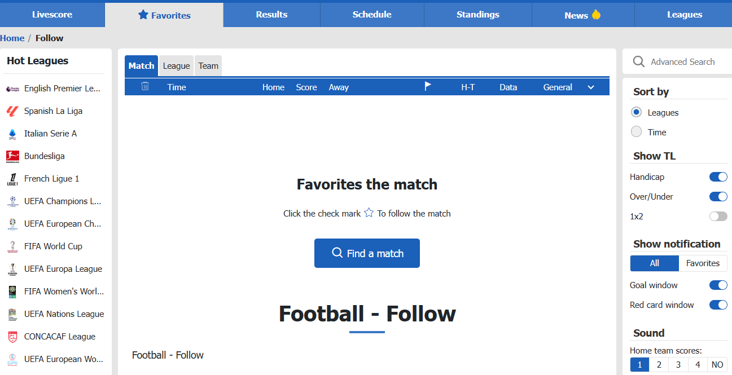Switch to the League tab

(177, 66)
